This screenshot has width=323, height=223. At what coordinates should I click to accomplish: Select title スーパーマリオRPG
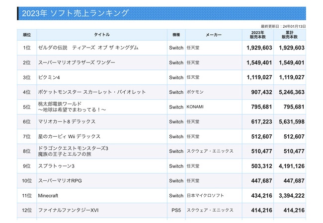tap(60, 181)
